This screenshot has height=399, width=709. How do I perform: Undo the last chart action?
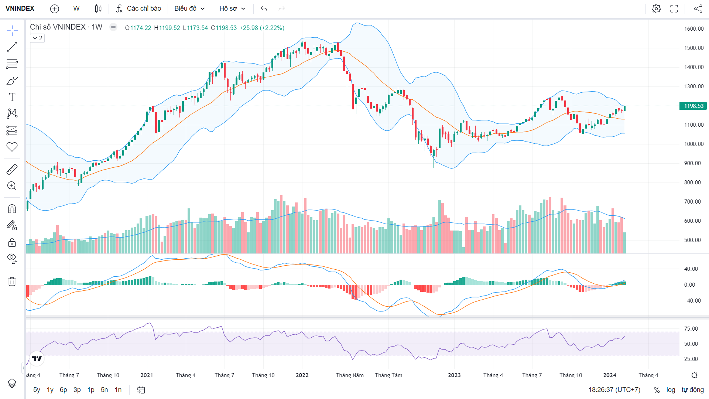coord(264,8)
